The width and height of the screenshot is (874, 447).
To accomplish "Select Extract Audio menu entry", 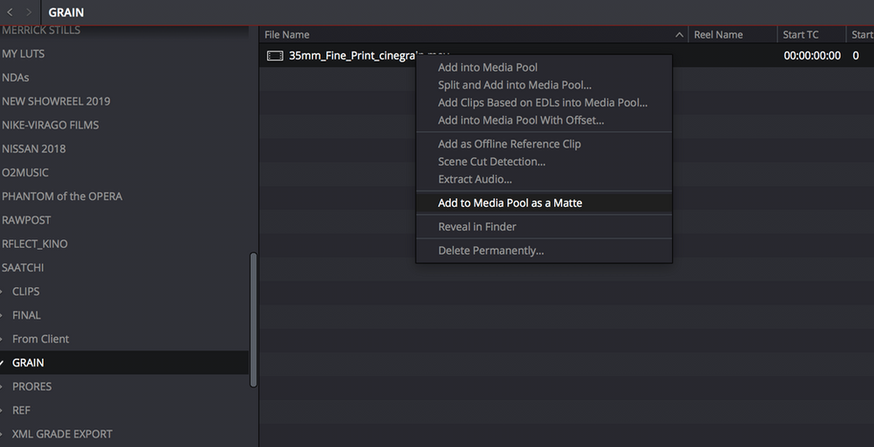I will click(x=475, y=179).
